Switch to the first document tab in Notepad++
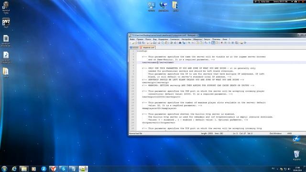 (x=134, y=47)
